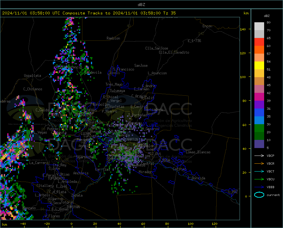Click the red 65 dBZ legend swatch
Screen dimensions: 283x228
click(x=259, y=42)
